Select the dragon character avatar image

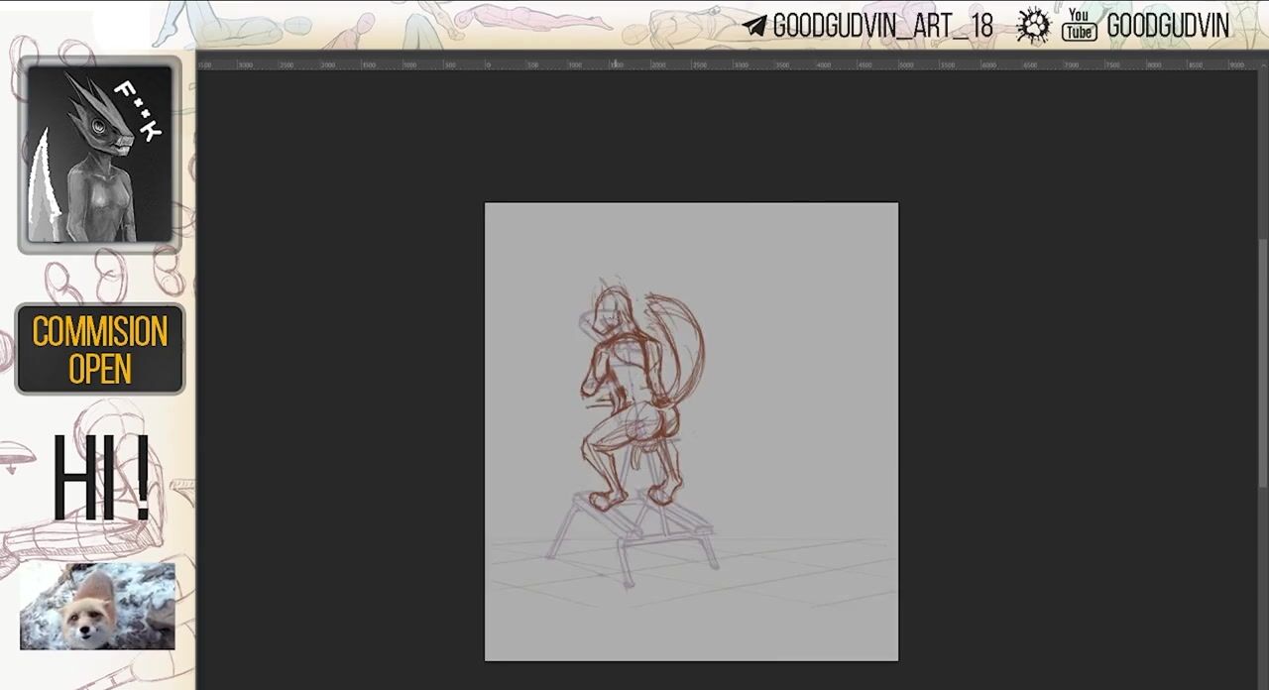coord(99,155)
